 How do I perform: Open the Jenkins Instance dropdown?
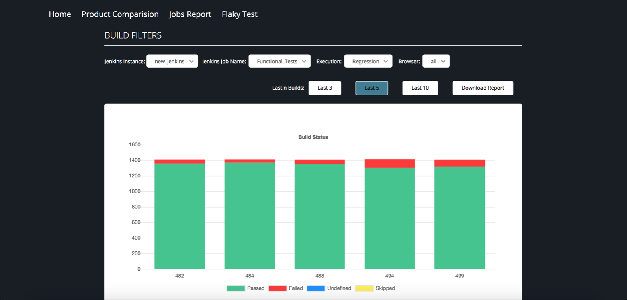point(172,61)
